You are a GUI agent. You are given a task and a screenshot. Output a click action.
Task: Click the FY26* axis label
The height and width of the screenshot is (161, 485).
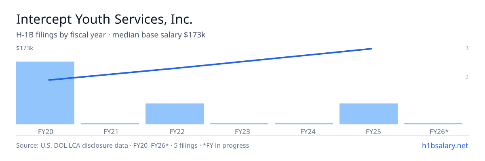tap(433, 131)
